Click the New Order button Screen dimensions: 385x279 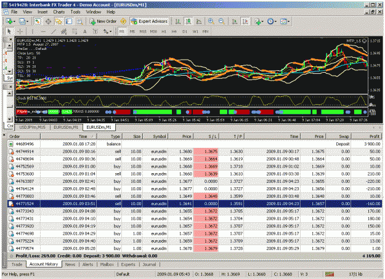tap(103, 22)
